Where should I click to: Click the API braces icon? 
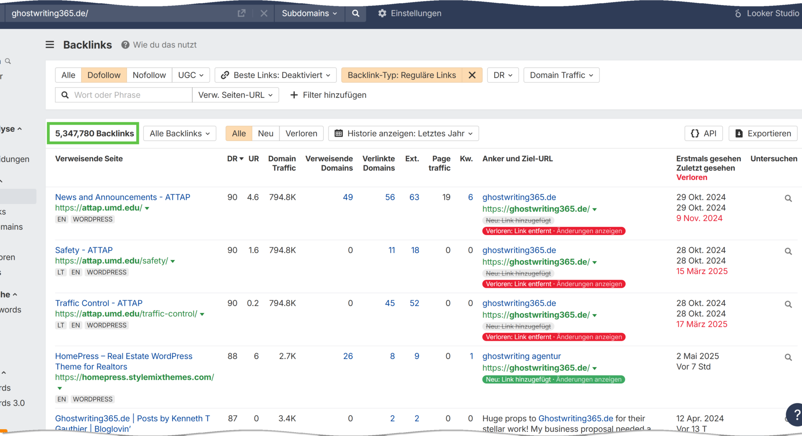coord(695,133)
